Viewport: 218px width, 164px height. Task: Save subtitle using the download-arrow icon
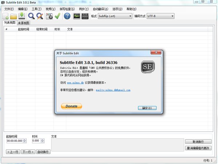[22, 16]
